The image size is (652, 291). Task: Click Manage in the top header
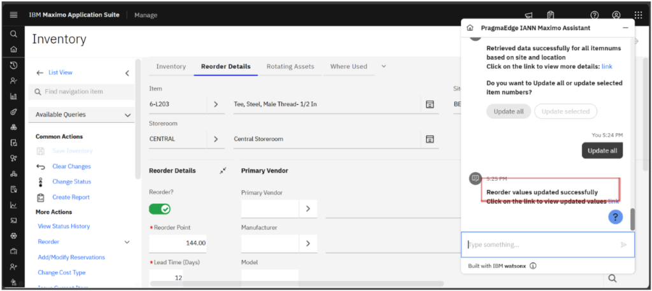tap(146, 15)
